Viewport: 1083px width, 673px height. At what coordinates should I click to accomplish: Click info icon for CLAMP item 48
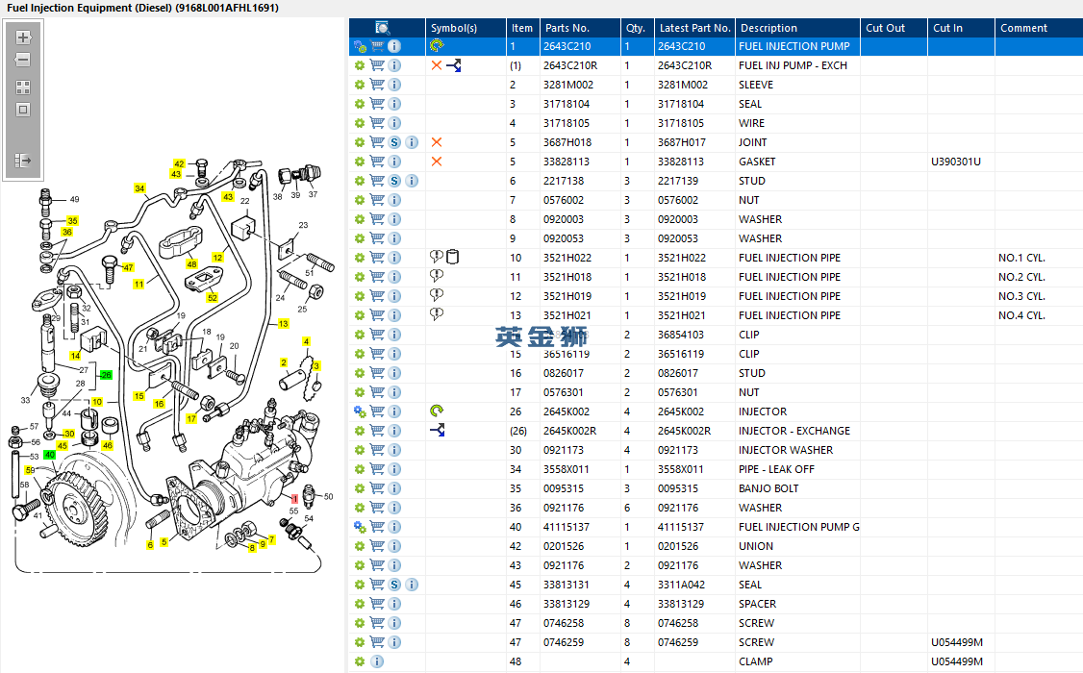pos(377,661)
